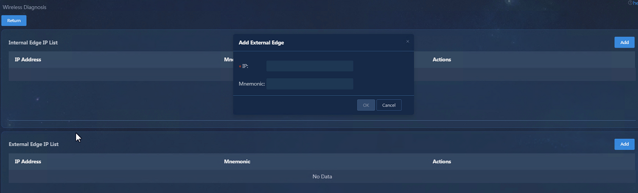Focus the IP input field
This screenshot has height=193, width=638.
tap(309, 66)
